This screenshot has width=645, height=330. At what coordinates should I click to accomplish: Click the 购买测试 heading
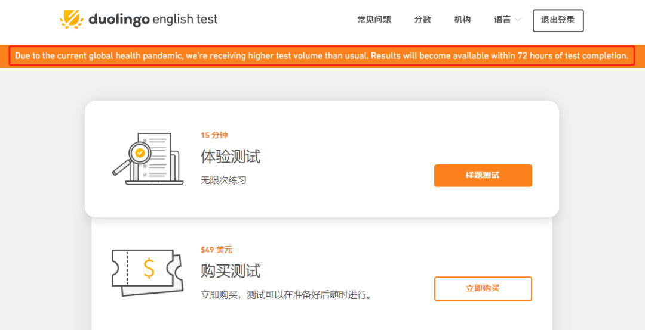231,271
